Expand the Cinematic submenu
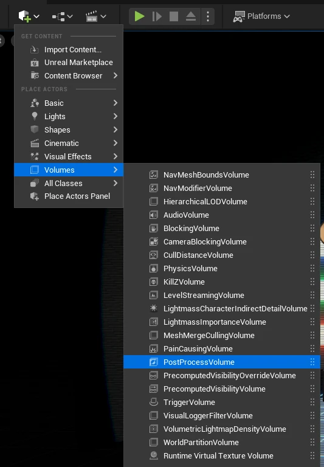The height and width of the screenshot is (467, 324). (x=69, y=144)
